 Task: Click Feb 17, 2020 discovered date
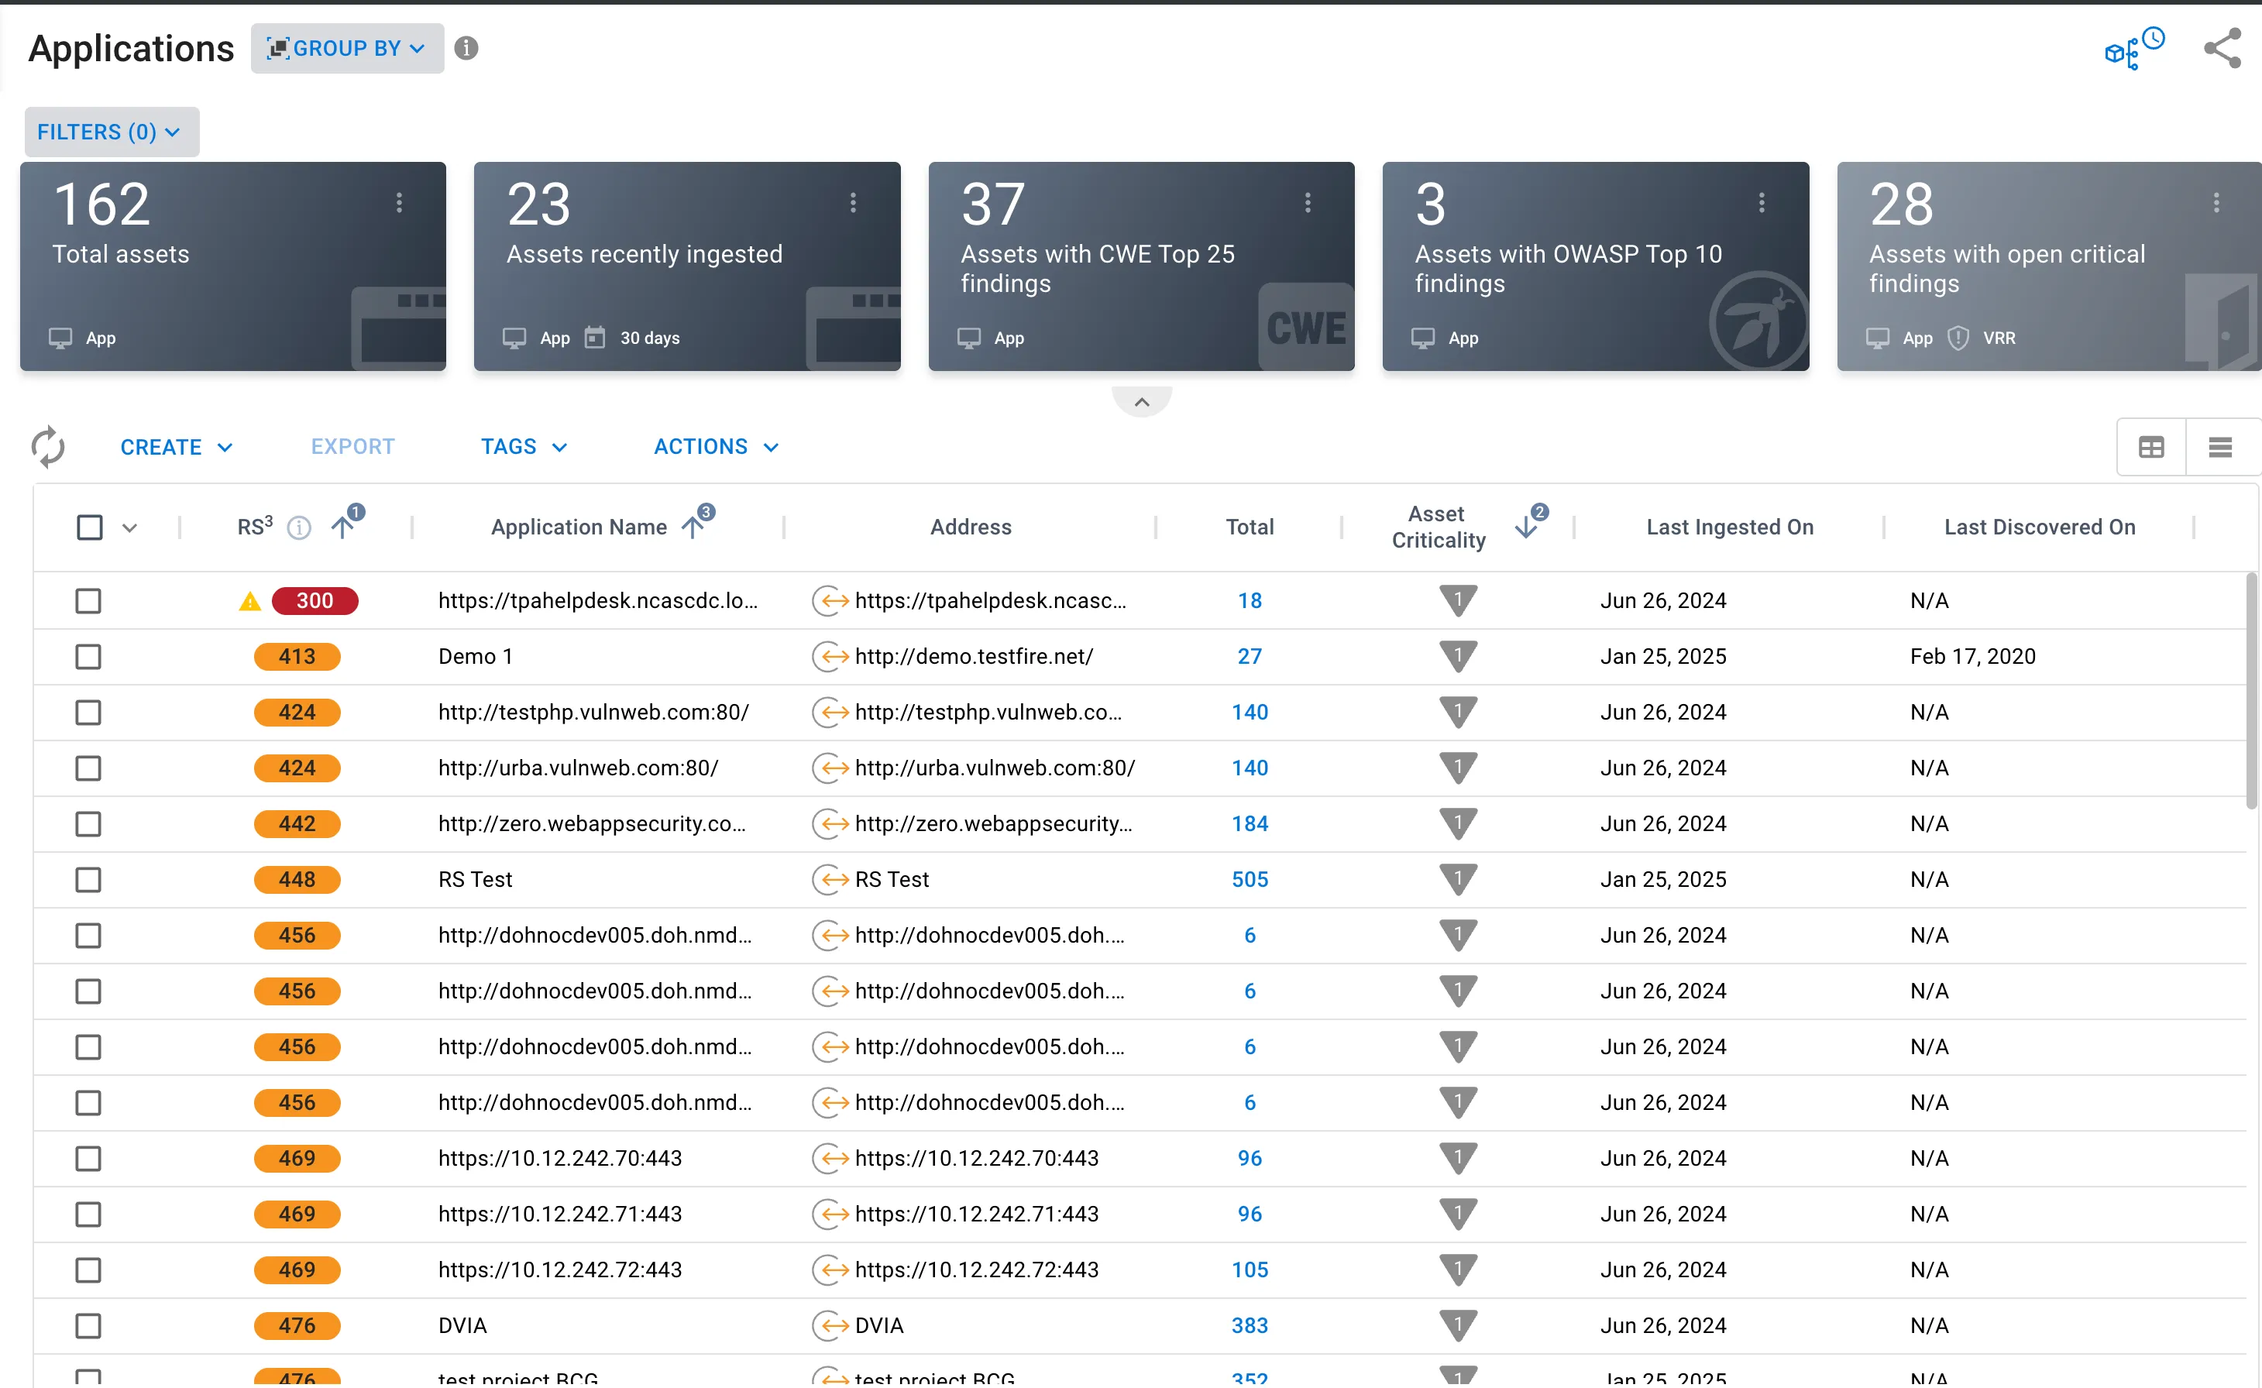click(x=1972, y=656)
